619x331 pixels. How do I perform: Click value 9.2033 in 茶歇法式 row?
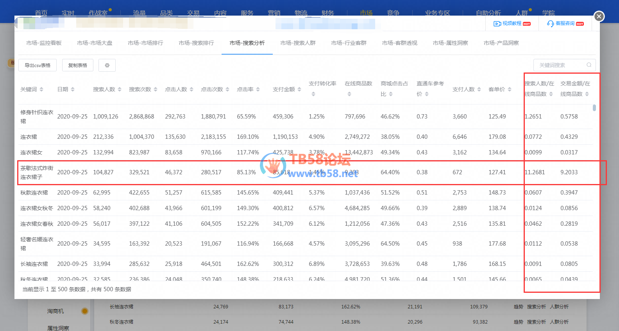point(569,172)
